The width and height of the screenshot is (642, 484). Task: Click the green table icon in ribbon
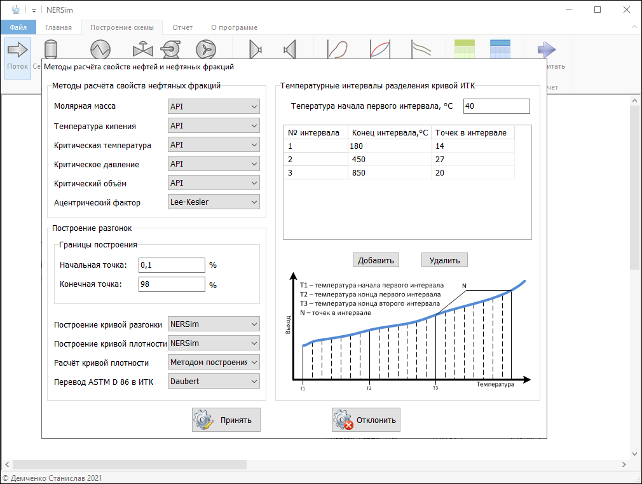(465, 49)
